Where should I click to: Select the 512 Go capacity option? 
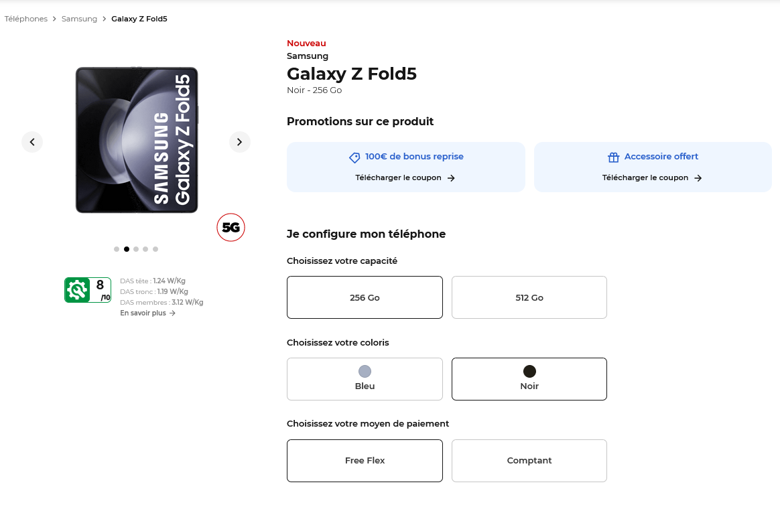coord(529,297)
